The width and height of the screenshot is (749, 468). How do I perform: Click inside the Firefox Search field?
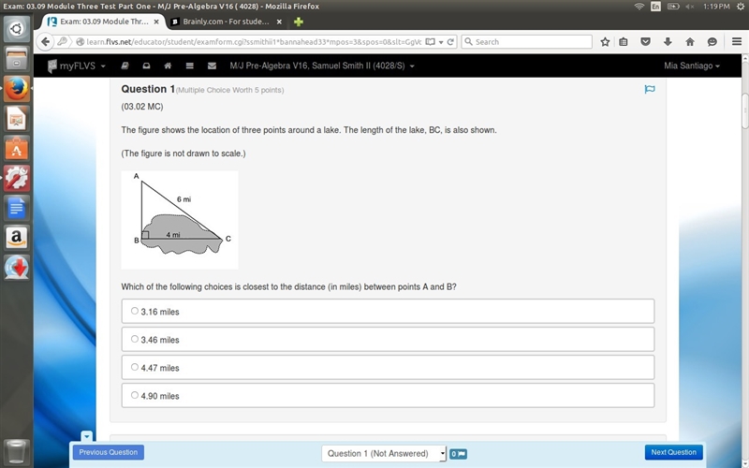coord(527,42)
